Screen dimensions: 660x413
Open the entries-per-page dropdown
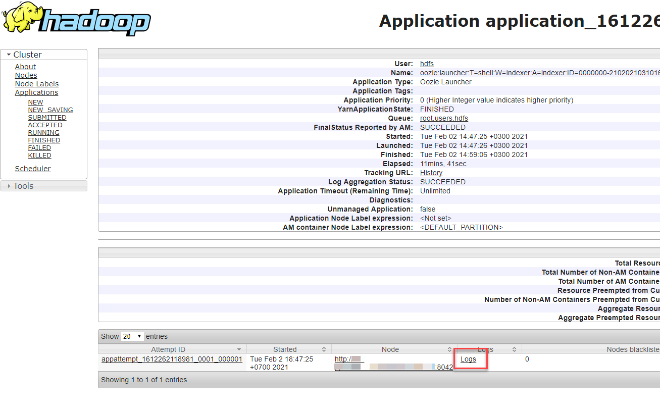tap(132, 336)
